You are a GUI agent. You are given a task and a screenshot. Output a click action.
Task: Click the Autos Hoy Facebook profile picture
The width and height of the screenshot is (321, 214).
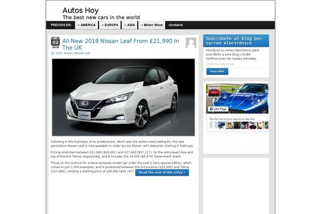(214, 91)
